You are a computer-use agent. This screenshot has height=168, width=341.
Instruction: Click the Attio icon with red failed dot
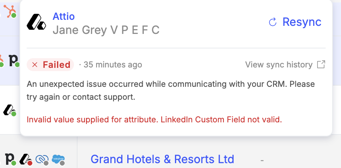point(25,159)
